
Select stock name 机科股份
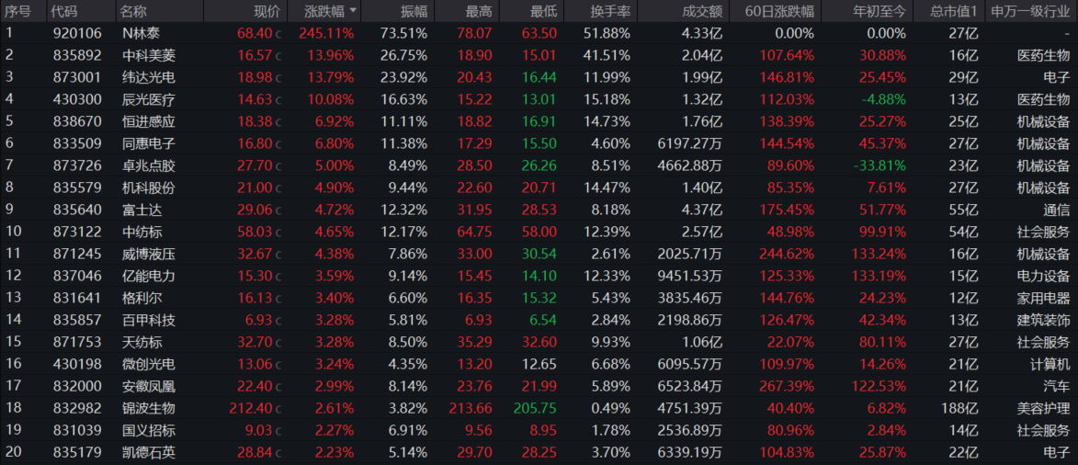pos(149,187)
